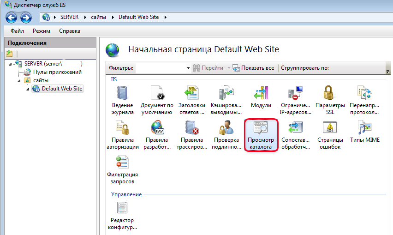The width and height of the screenshot is (393, 235).
Task: Click the Forward navigation arrow
Action: point(26,18)
